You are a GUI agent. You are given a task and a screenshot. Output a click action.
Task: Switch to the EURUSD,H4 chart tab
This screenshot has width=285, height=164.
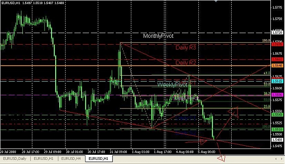[71, 159]
